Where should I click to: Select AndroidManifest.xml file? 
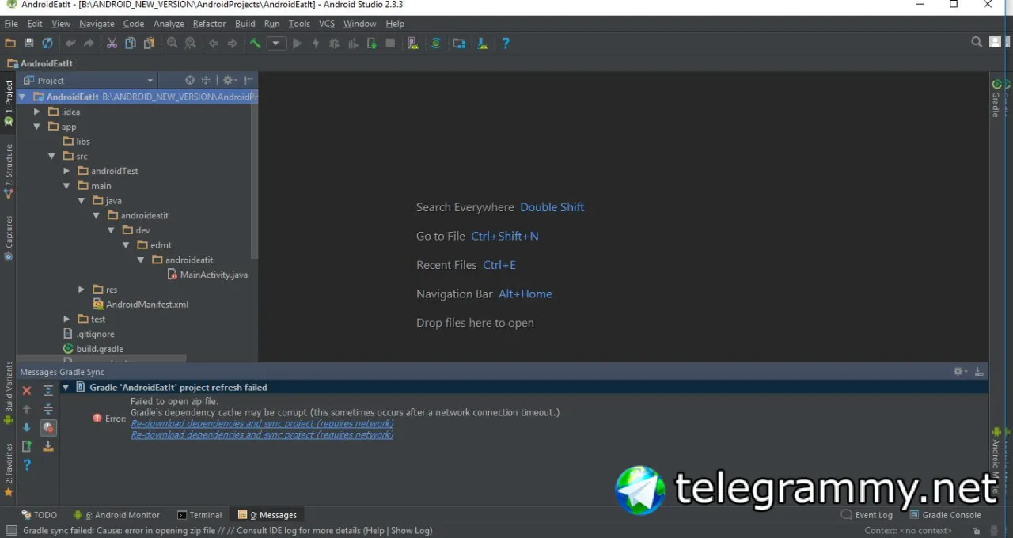click(x=140, y=305)
